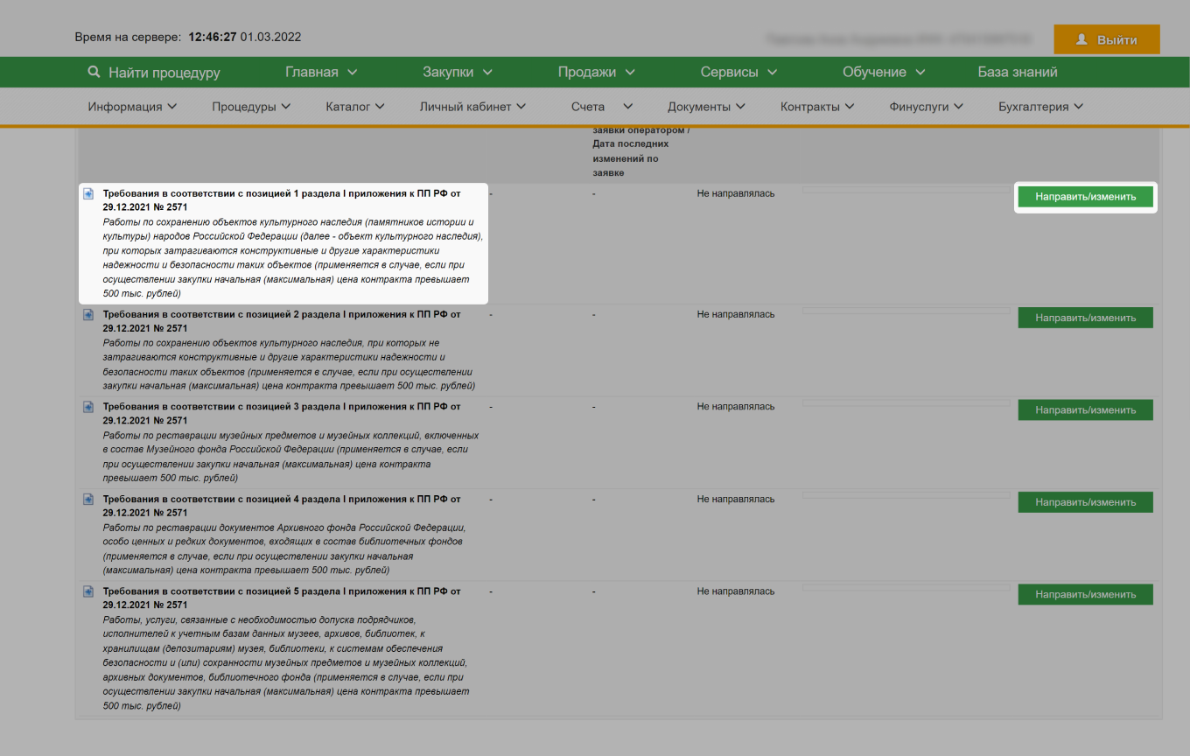This screenshot has height=756, width=1190.
Task: Open the Продажи dropdown in green bar
Action: (x=596, y=73)
